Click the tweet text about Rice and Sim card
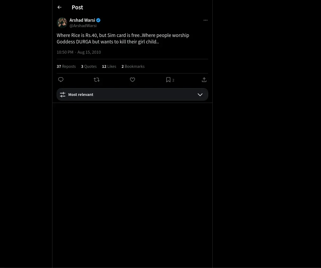321x268 pixels. [123, 39]
